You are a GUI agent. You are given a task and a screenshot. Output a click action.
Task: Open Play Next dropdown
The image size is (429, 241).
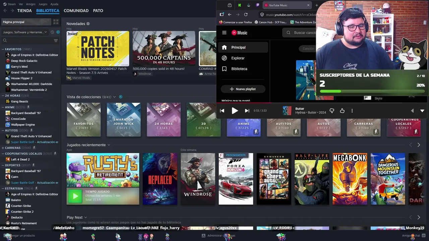[85, 218]
